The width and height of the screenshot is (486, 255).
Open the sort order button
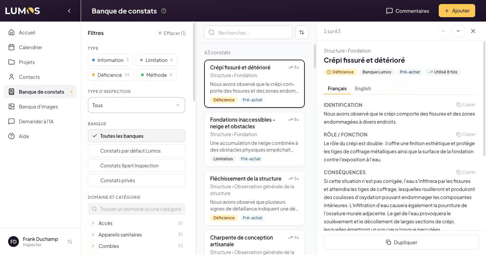pos(302,32)
